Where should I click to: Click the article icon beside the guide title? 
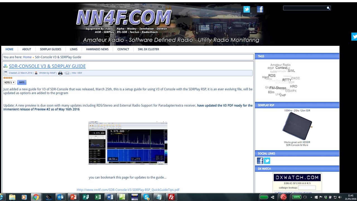pyautogui.click(x=5, y=66)
